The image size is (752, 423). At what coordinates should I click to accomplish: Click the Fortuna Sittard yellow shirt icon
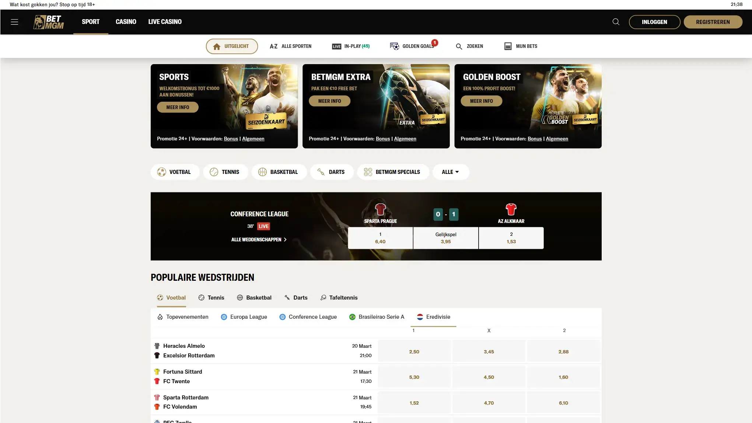(x=157, y=372)
